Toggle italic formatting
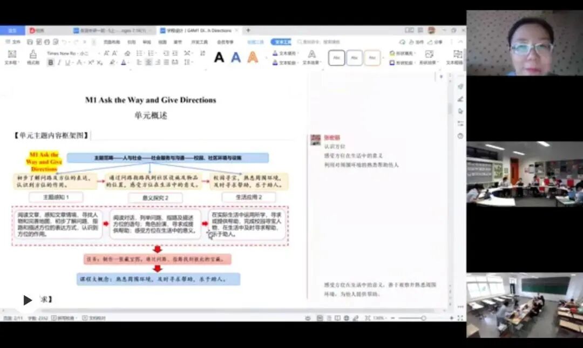583x348 pixels. (x=58, y=62)
